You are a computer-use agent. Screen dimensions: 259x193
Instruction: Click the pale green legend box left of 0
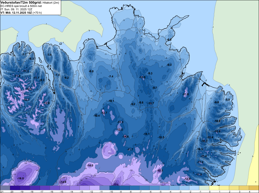click(204, 188)
